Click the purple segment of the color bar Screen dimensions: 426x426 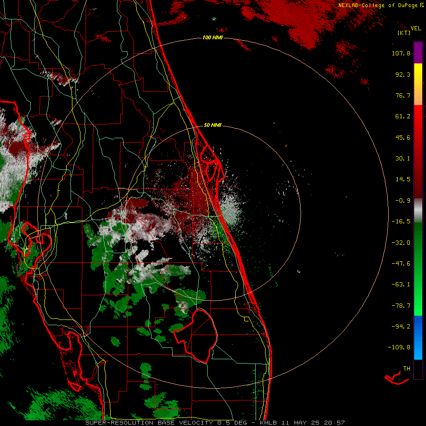[x=418, y=53]
